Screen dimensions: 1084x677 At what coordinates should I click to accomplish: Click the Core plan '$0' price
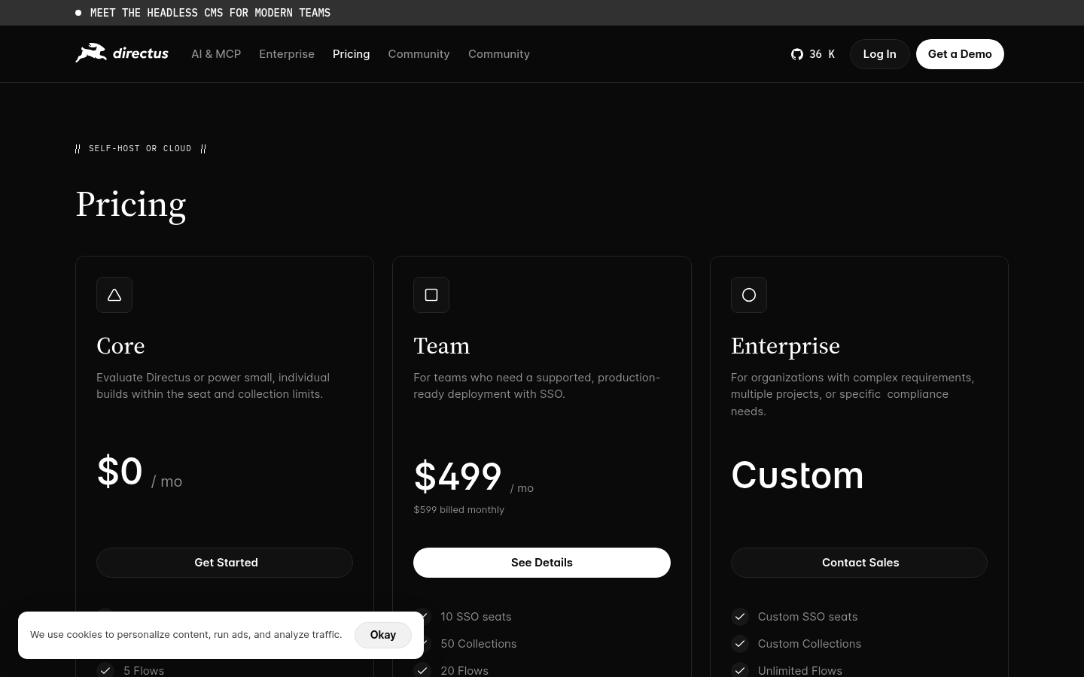point(120,471)
